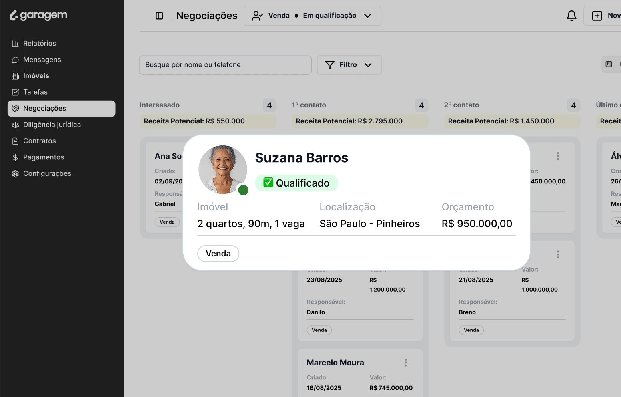Select the Imóveis building icon
The width and height of the screenshot is (621, 397).
(x=15, y=75)
